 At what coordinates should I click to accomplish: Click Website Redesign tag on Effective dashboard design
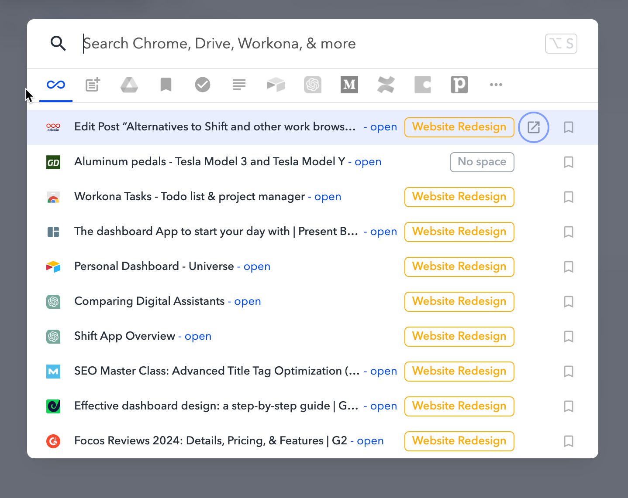459,406
